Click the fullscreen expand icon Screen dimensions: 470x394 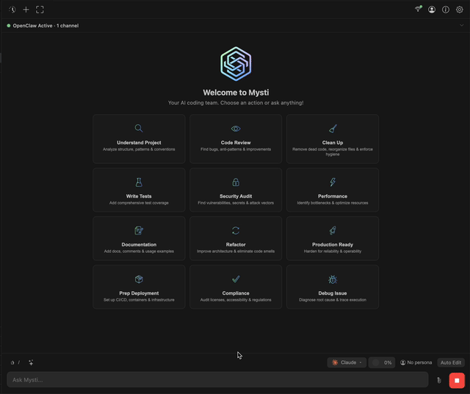(40, 10)
